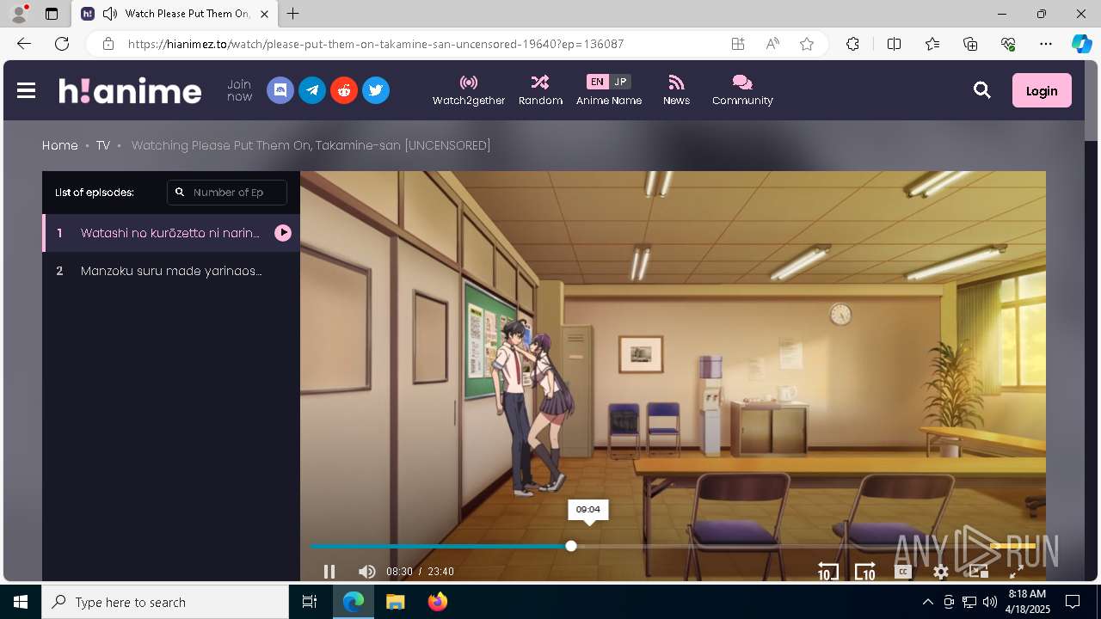Open the Community section
Screen dimensions: 1101x619
pyautogui.click(x=742, y=90)
